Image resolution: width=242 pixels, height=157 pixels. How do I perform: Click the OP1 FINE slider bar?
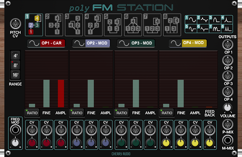(x=46, y=93)
